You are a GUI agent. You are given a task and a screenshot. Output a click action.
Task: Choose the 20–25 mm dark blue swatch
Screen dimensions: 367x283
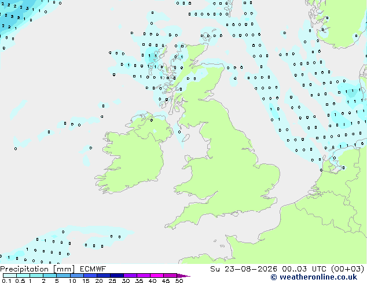point(104,275)
